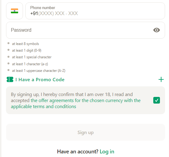The height and width of the screenshot is (157, 169).
Task: Click the "at least 1 digit" rule bullet
Action: [8, 50]
